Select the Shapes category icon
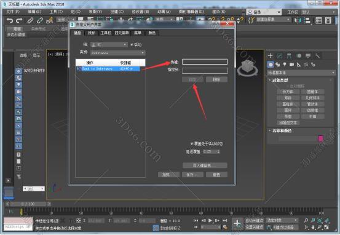The height and width of the screenshot is (235, 340). (x=277, y=65)
